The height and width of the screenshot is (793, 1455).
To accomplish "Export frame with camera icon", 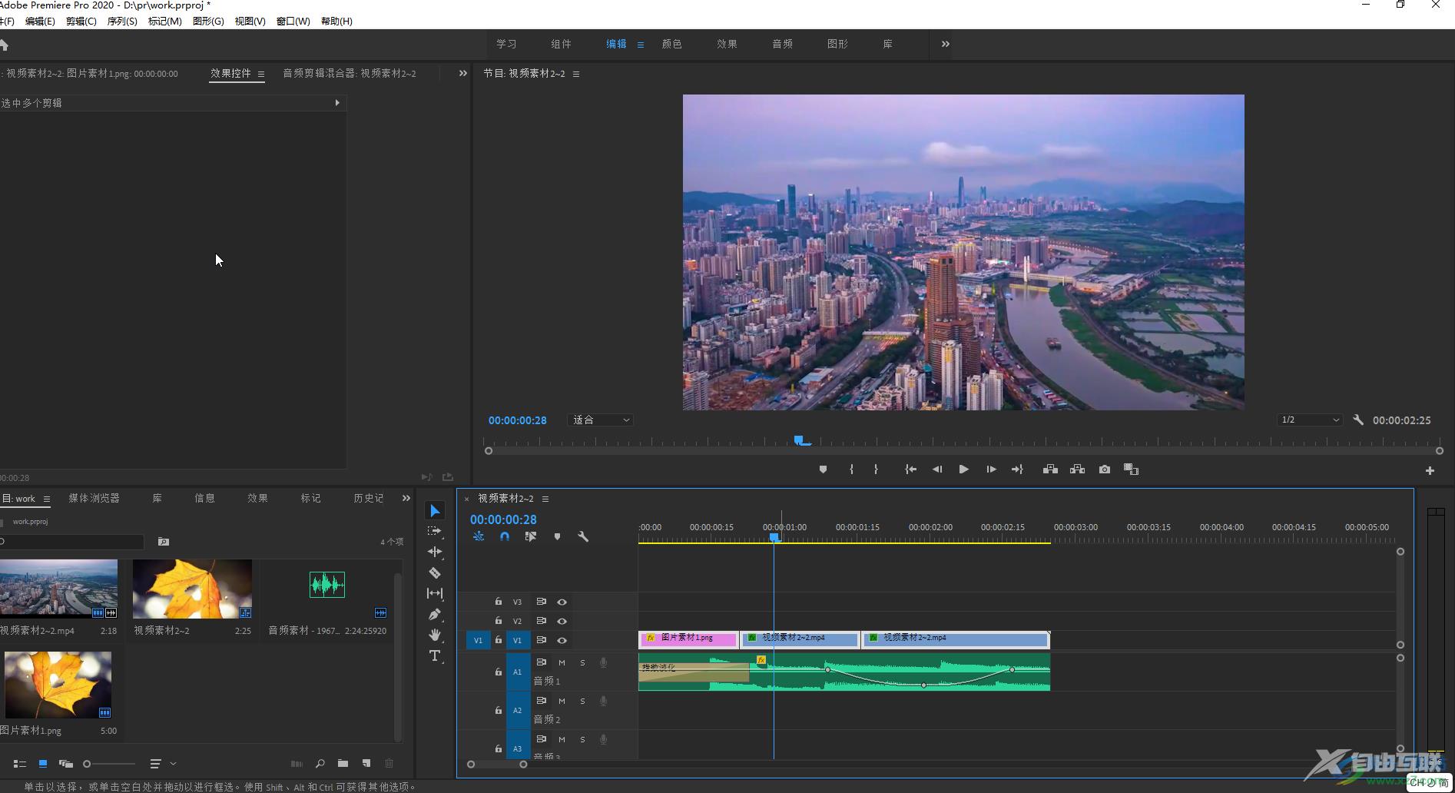I will pyautogui.click(x=1105, y=469).
